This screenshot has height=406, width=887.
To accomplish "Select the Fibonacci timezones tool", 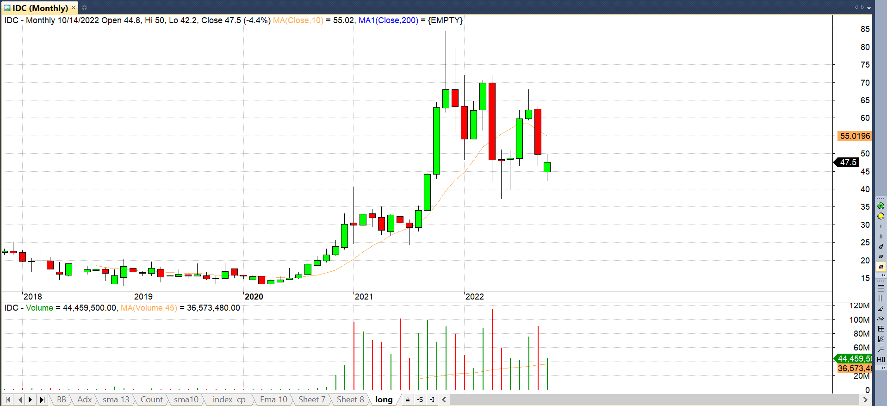I will pyautogui.click(x=881, y=359).
